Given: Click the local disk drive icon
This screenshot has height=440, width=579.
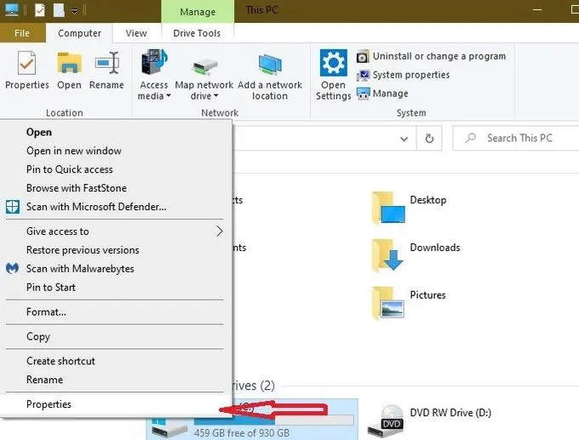Looking at the screenshot, I should 169,427.
